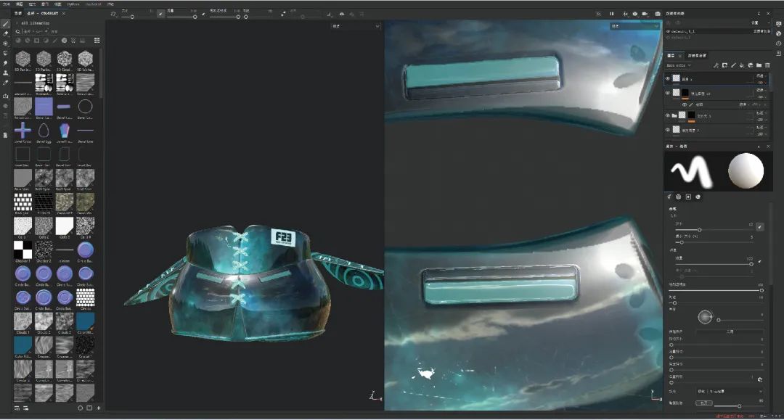
Task: Click the camera screenshot icon above viewport
Action: [x=658, y=13]
